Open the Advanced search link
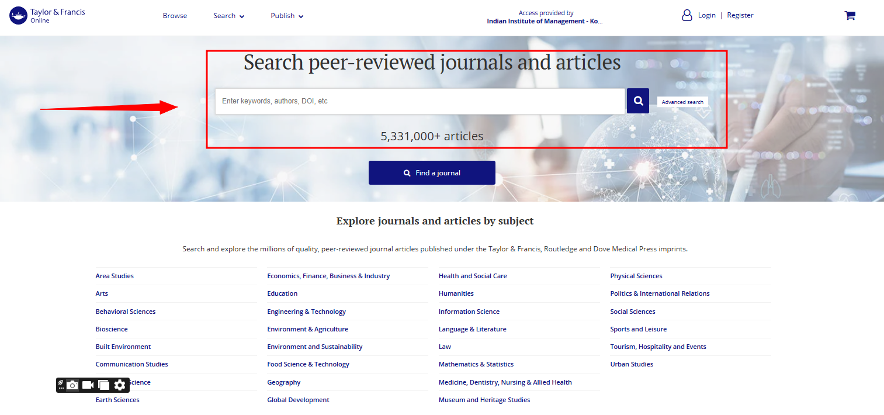The width and height of the screenshot is (884, 415). (682, 102)
